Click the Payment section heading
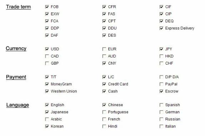The image size is (205, 136). click(16, 77)
